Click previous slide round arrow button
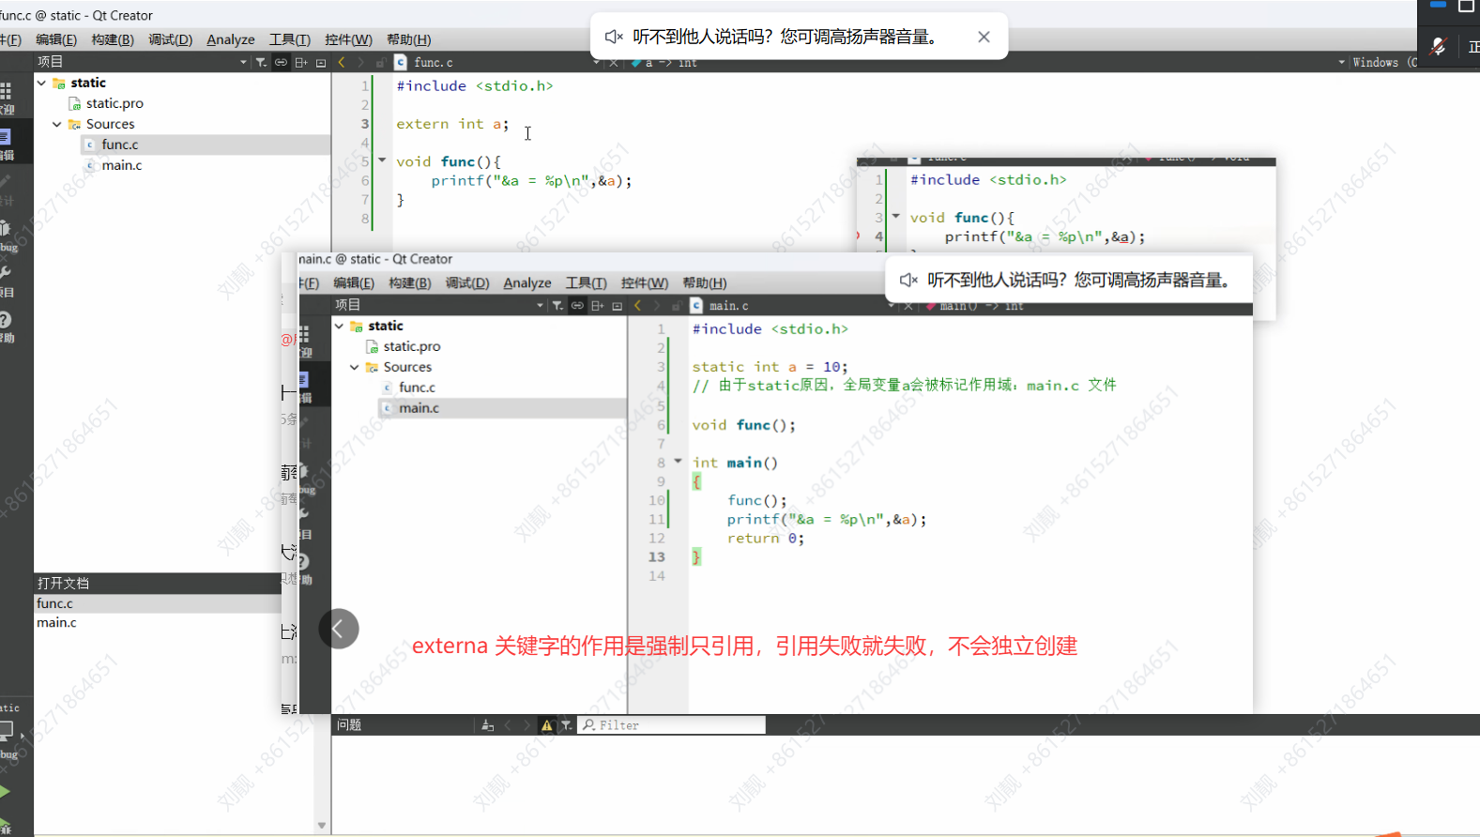Viewport: 1480px width, 837px height. click(339, 629)
